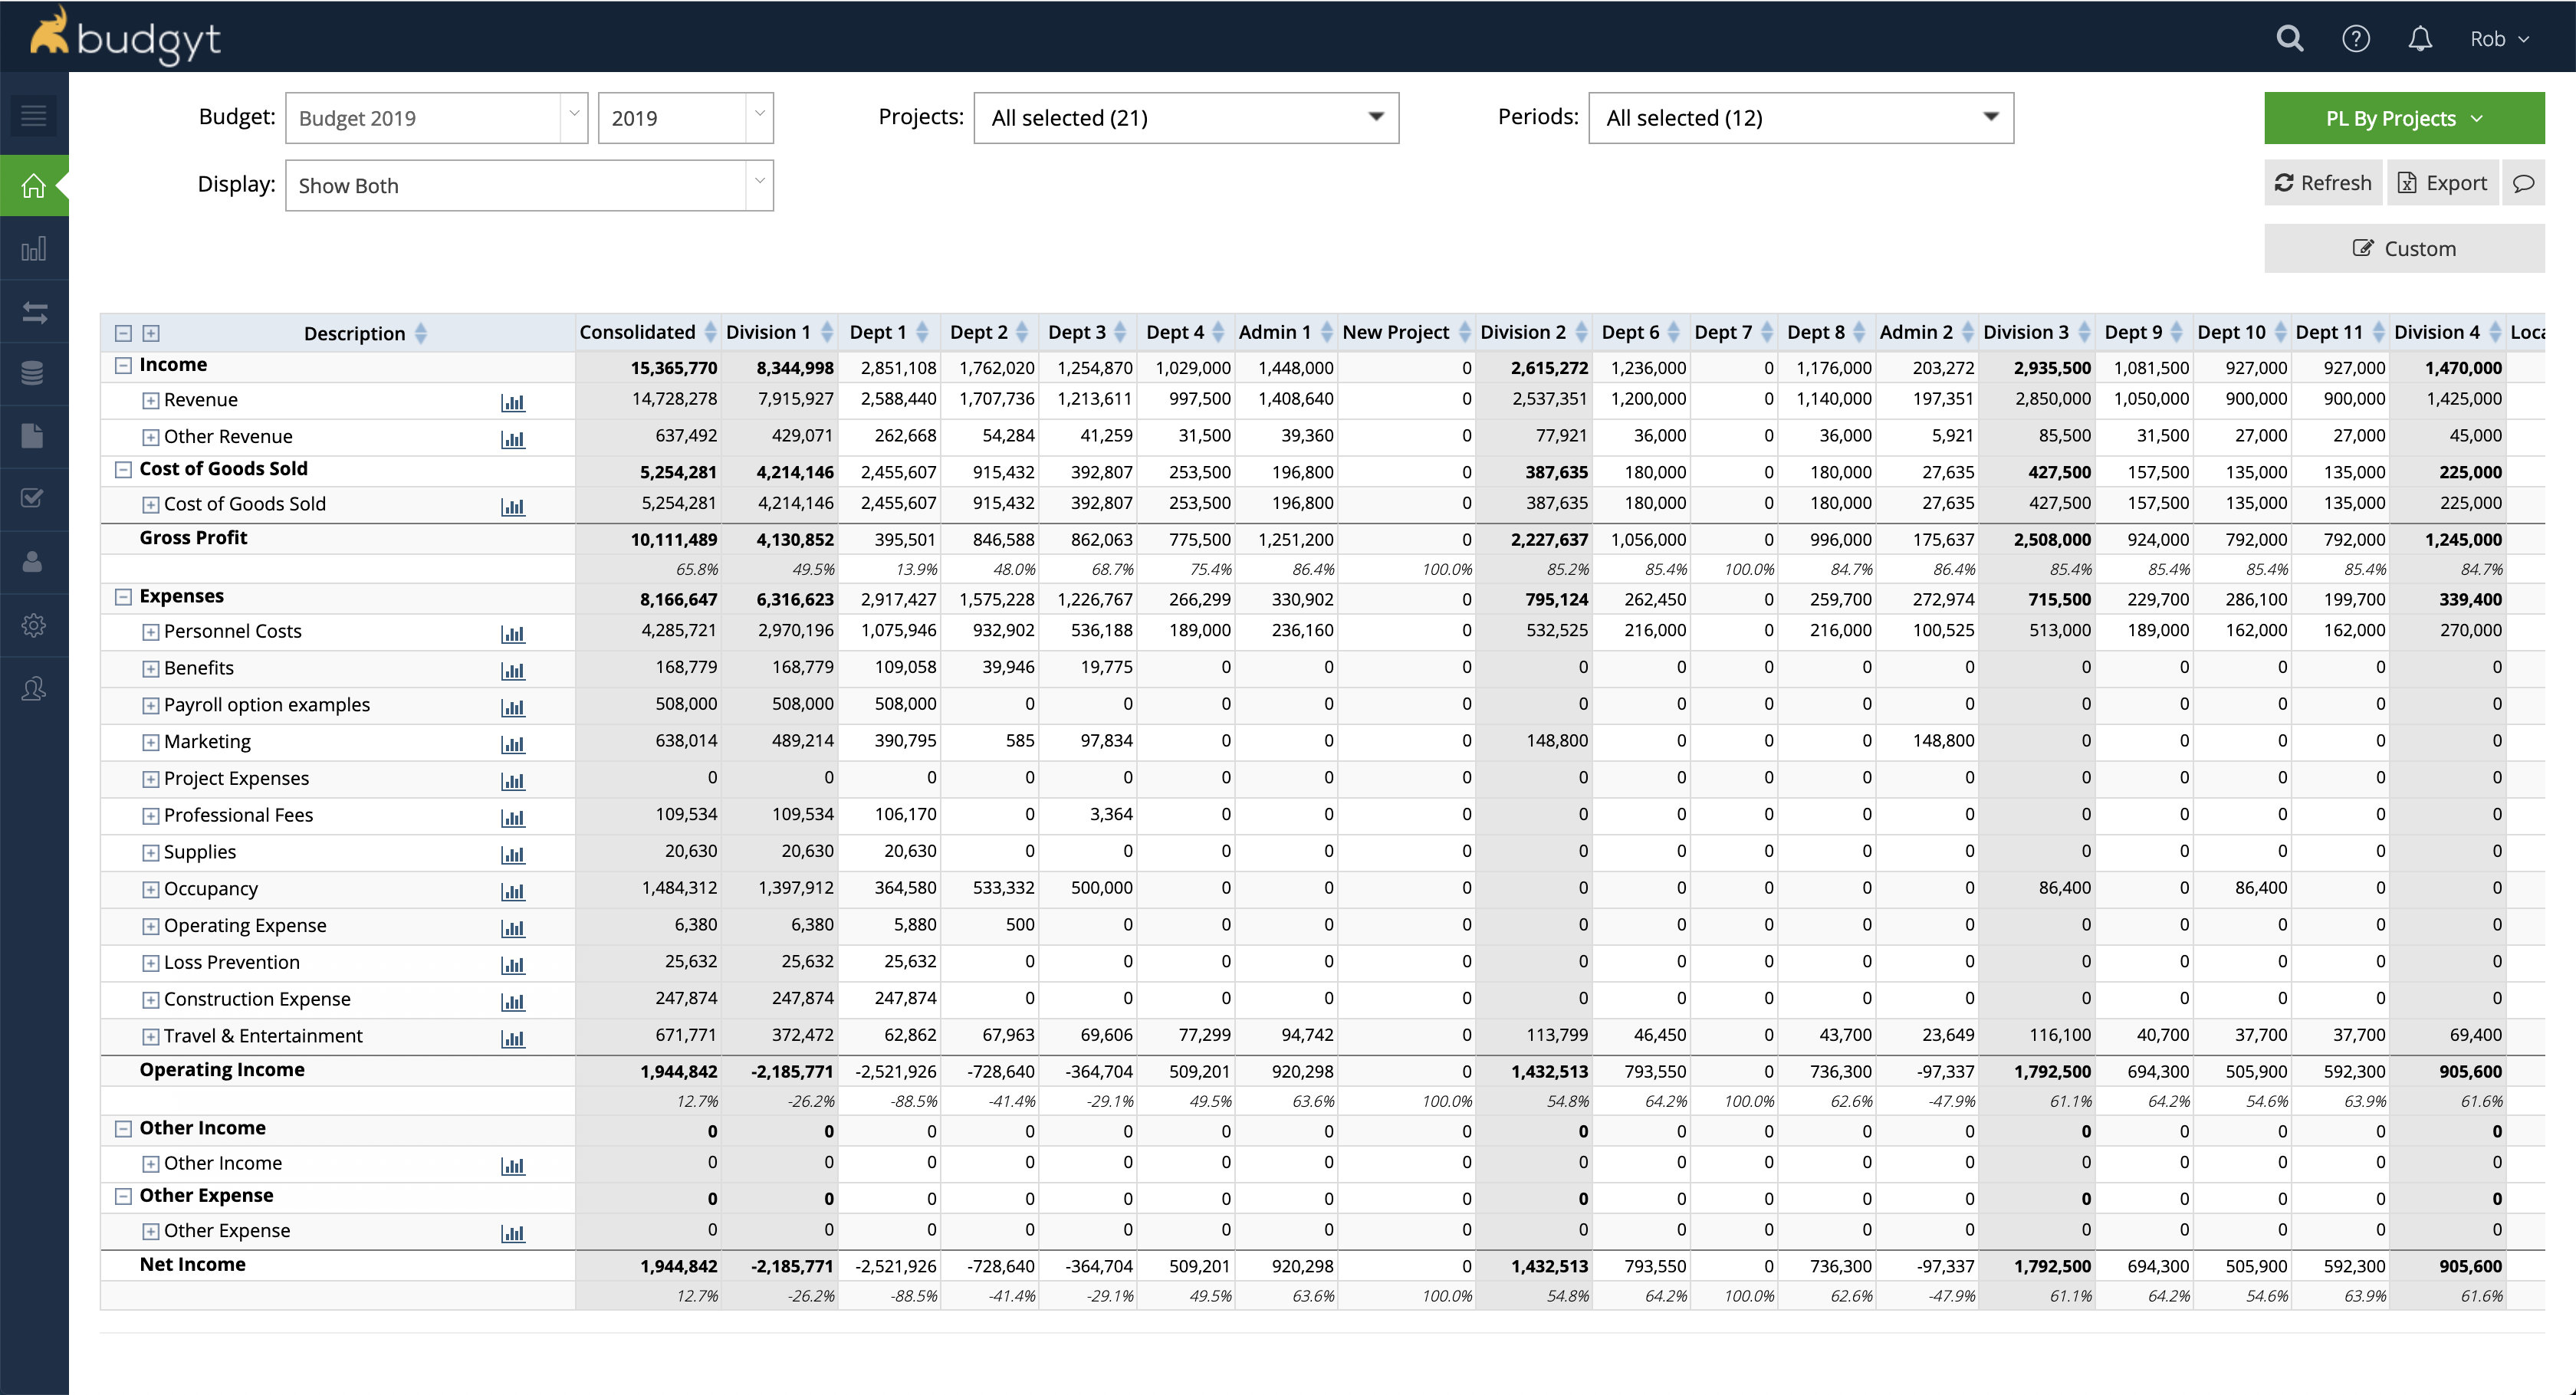Collapse the Income section
Screen dimensions: 2576x1395
point(124,365)
